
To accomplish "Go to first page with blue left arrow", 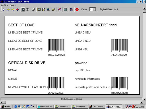I will 4,10.
